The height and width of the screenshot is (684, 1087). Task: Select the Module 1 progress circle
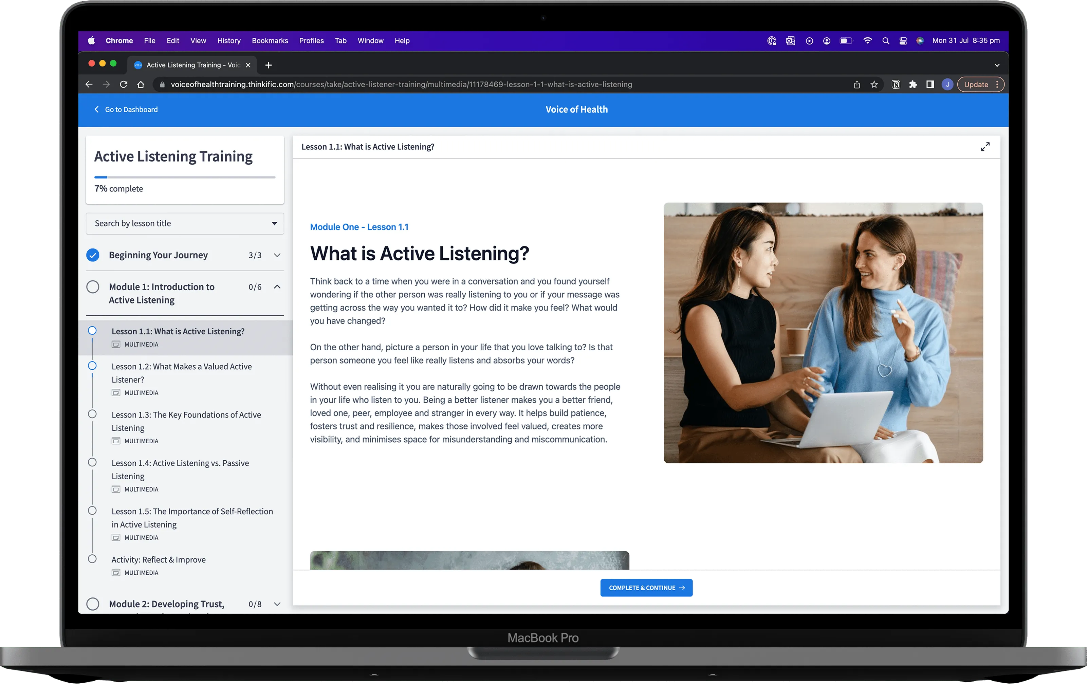[x=93, y=287]
